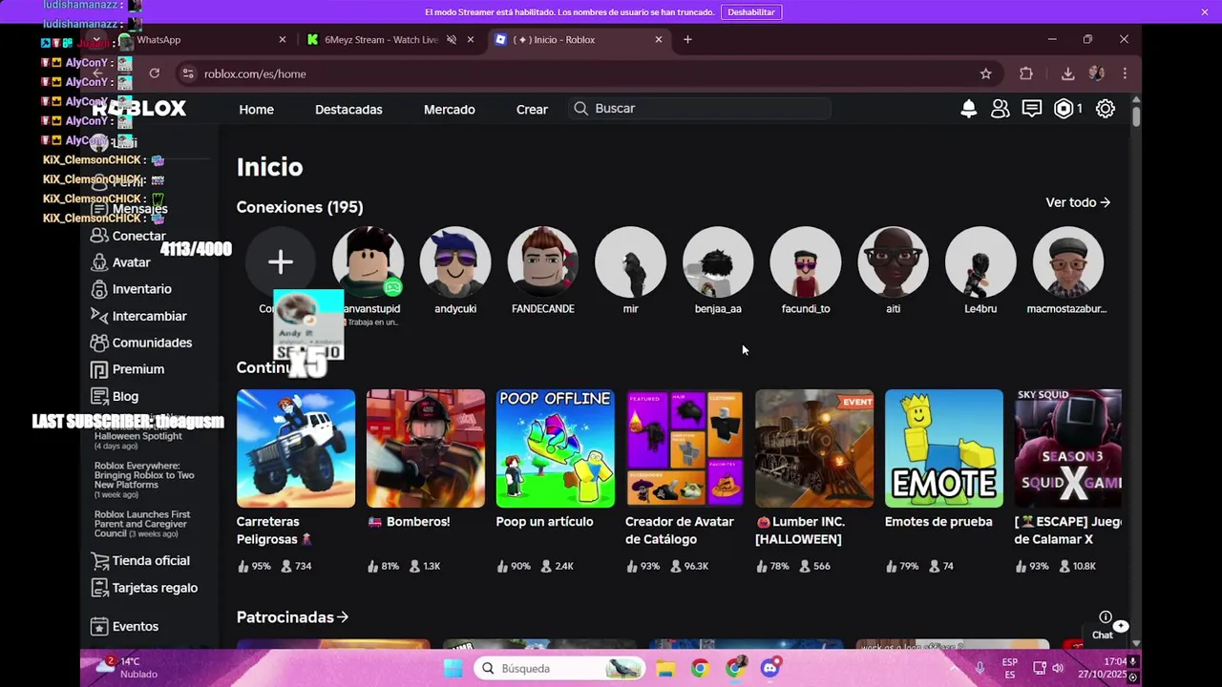Open Destacadas nav item
Viewport: 1222px width, 687px height.
pyautogui.click(x=348, y=110)
